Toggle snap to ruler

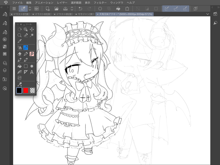click(167, 9)
